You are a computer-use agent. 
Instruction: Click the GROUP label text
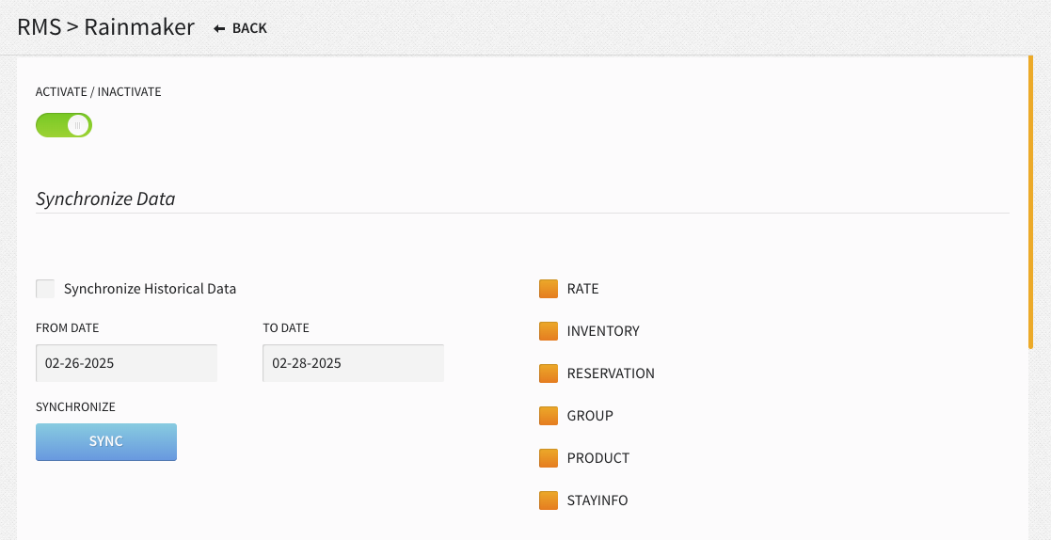(x=590, y=416)
